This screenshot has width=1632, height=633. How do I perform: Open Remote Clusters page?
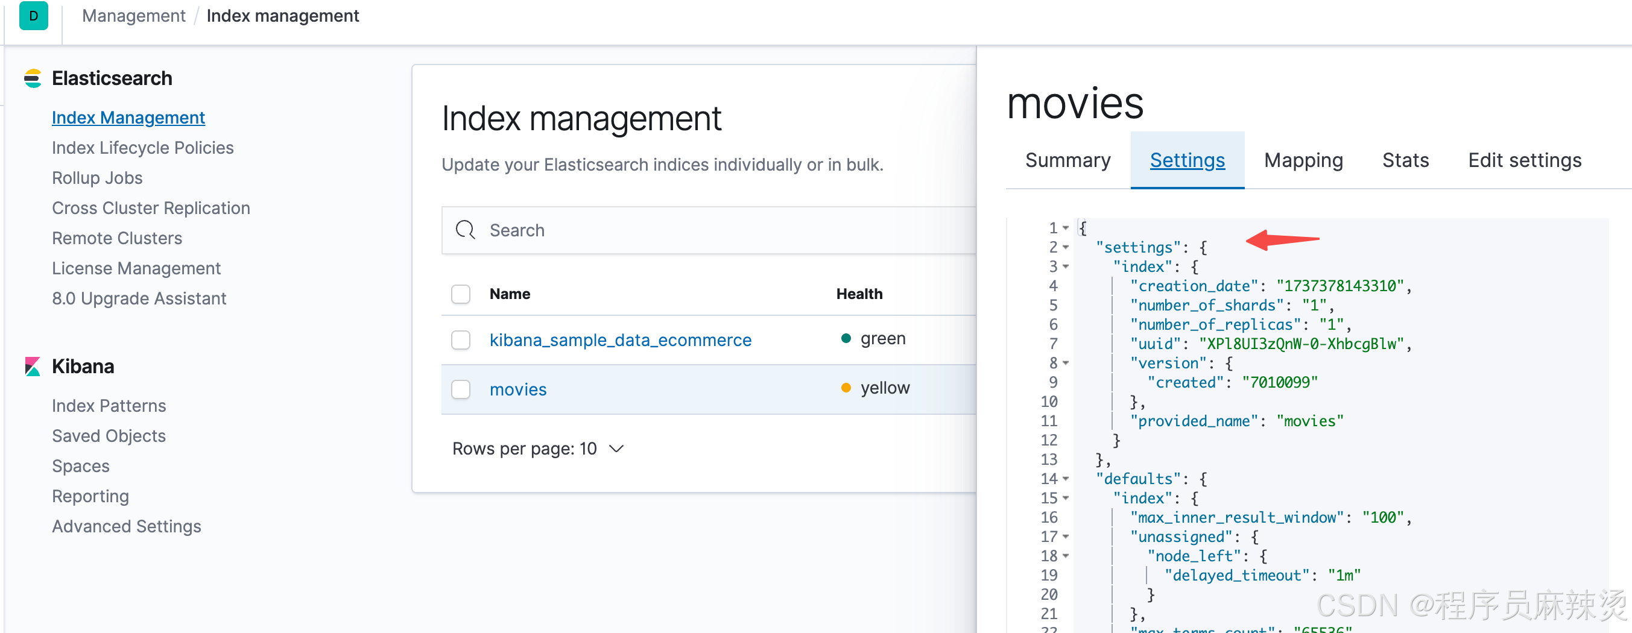116,238
